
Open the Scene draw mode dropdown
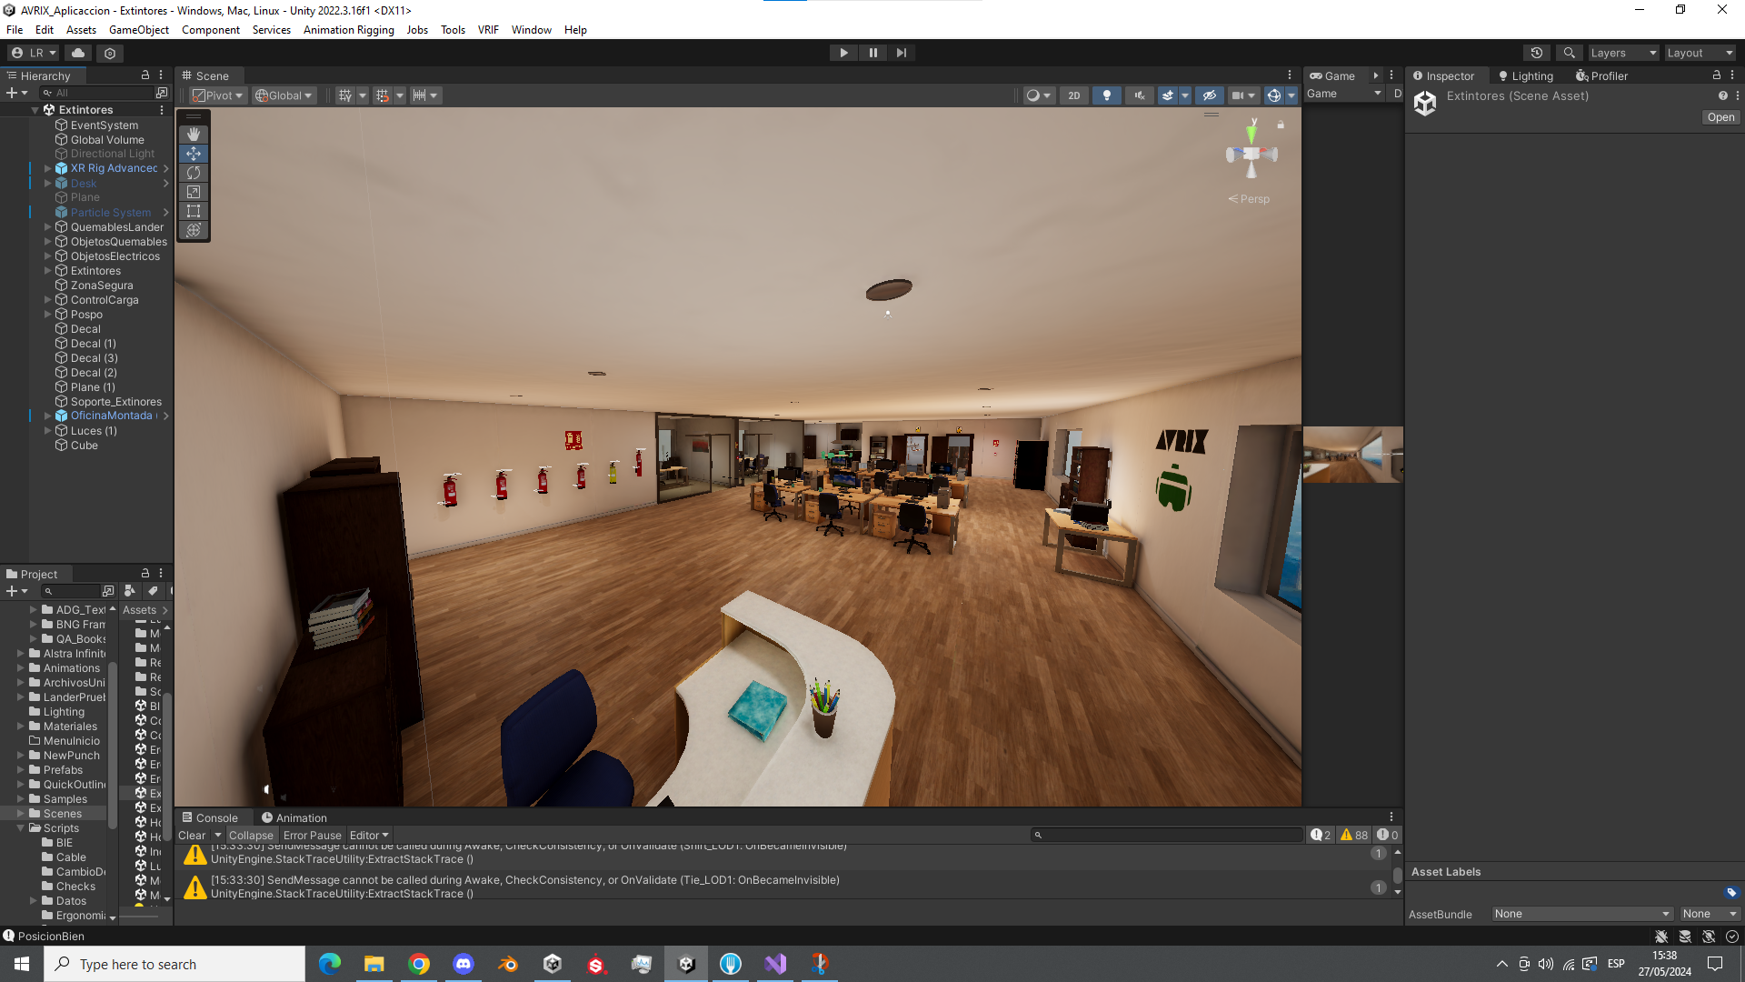tap(1038, 95)
